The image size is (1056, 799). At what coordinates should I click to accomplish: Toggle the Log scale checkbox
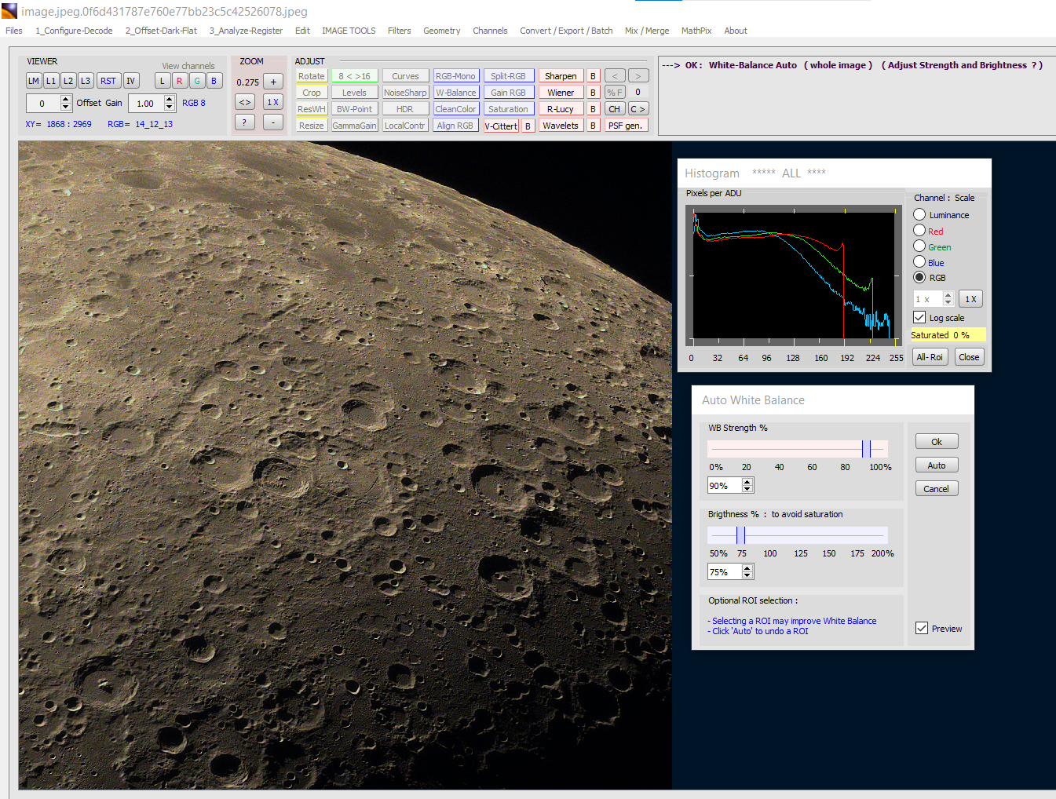(x=920, y=317)
